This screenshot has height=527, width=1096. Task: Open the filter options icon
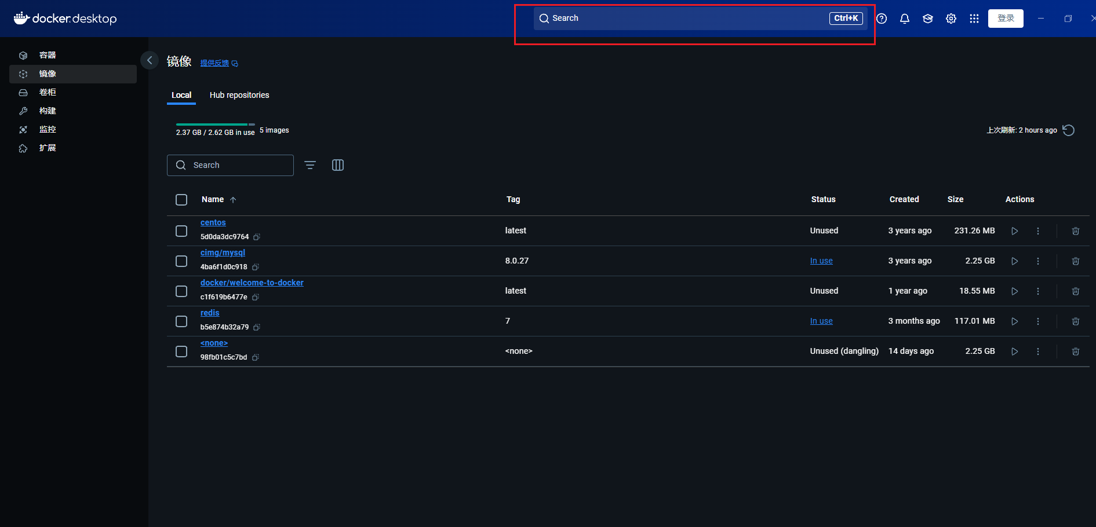(x=310, y=165)
